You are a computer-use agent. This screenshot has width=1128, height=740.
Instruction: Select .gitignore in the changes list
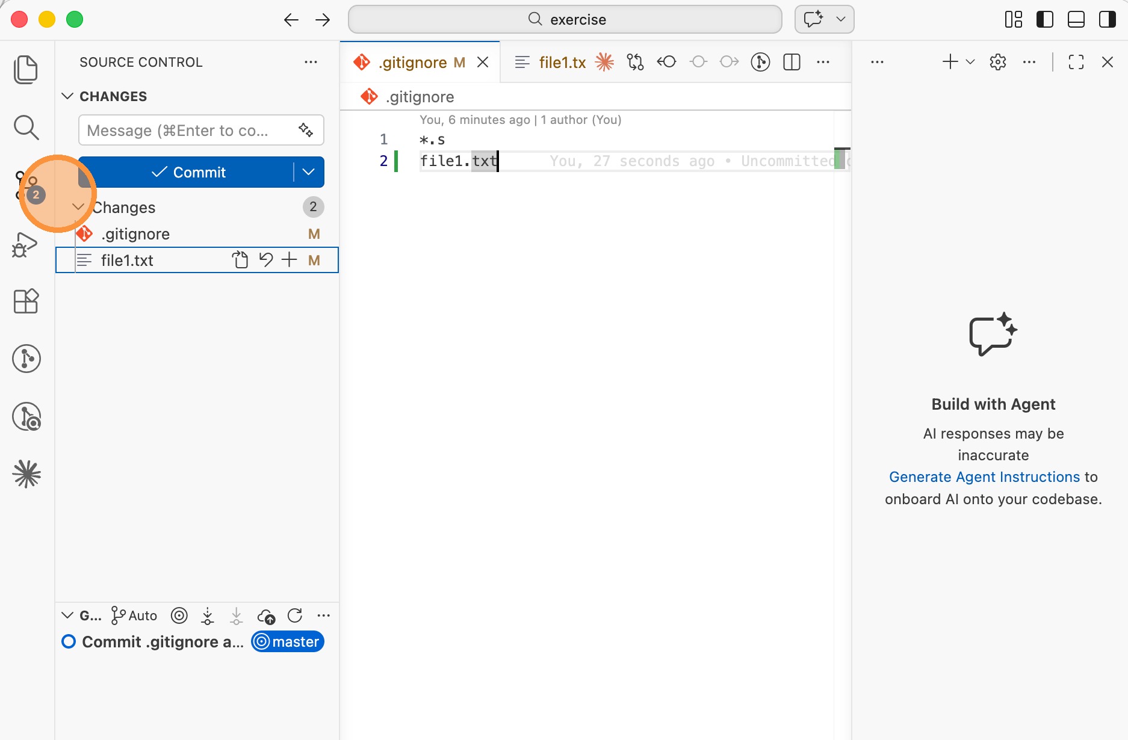click(135, 234)
